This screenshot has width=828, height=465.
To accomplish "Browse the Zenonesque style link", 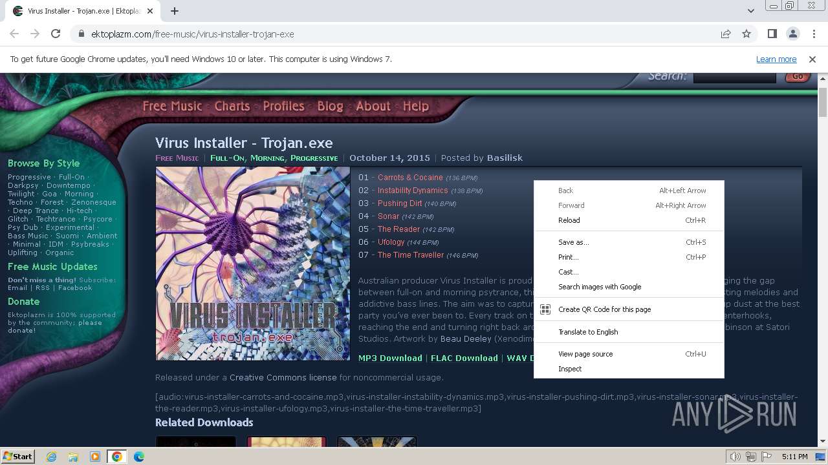I will click(94, 202).
